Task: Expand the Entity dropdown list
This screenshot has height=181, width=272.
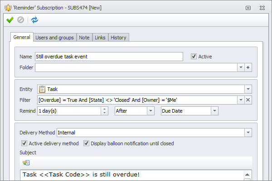Action: [248, 90]
